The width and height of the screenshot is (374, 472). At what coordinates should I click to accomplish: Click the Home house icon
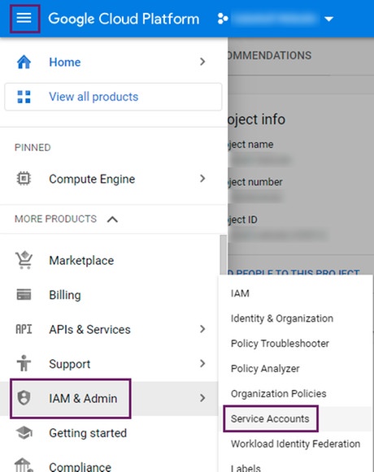click(x=24, y=62)
